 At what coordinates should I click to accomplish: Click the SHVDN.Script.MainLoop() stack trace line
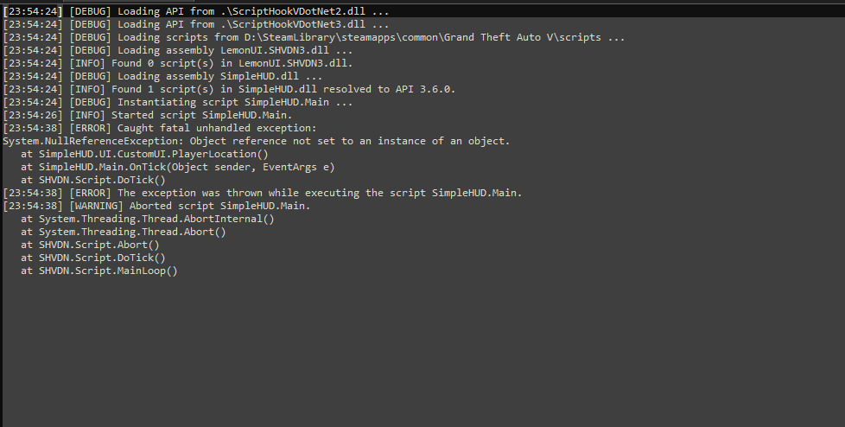[98, 271]
